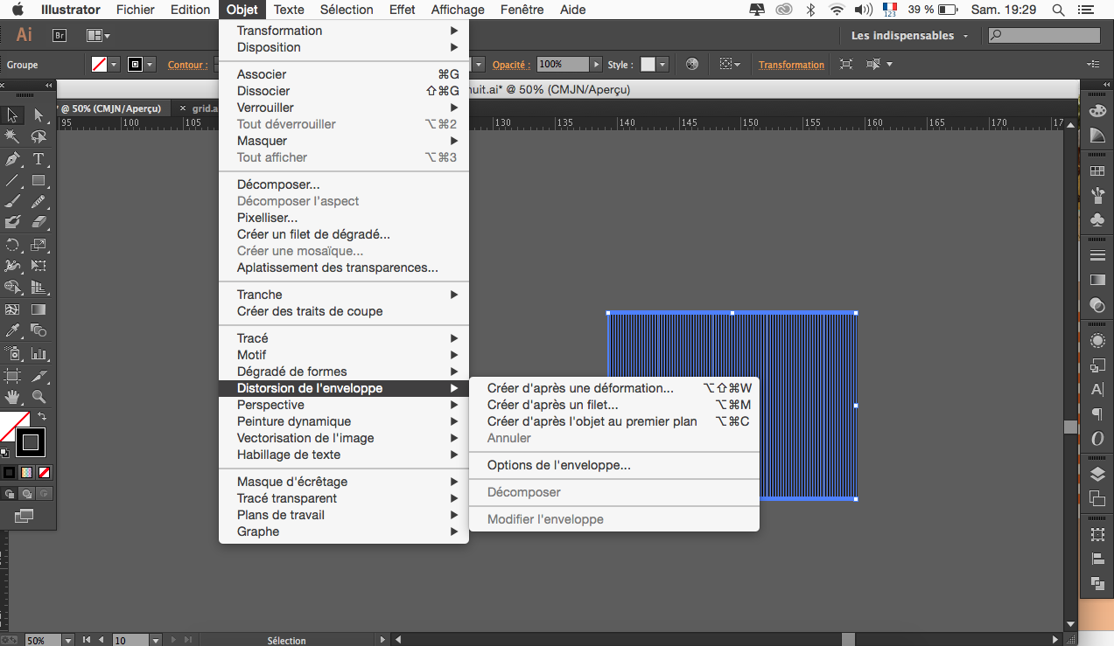Select the Magic Wand tool
Viewport: 1114px width, 646px height.
pos(12,137)
